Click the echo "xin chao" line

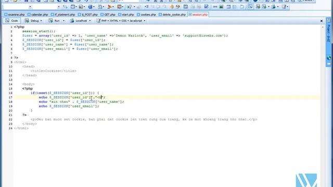click(x=81, y=102)
